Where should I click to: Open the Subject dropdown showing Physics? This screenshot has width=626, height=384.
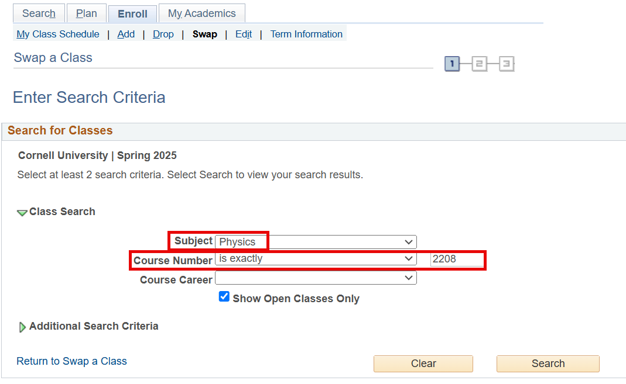tap(316, 242)
